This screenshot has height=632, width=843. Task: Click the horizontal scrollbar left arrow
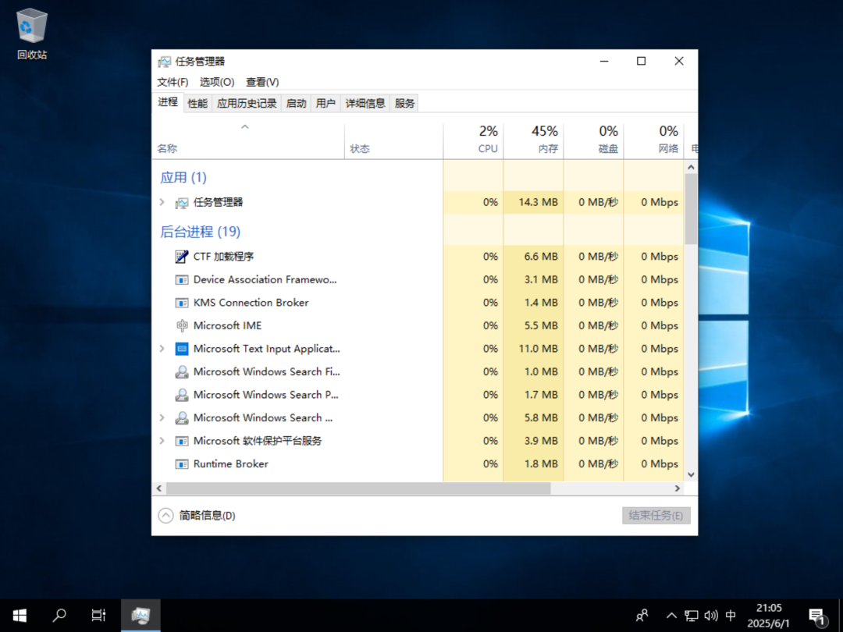(x=159, y=488)
